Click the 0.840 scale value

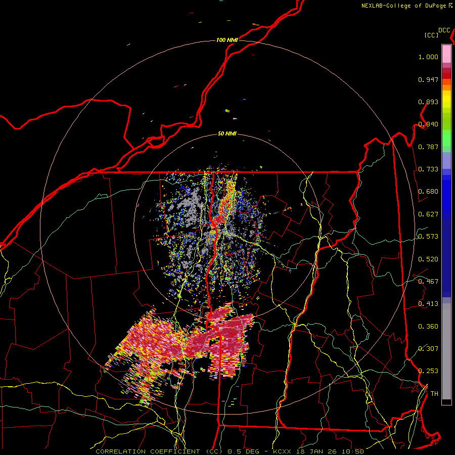click(428, 124)
